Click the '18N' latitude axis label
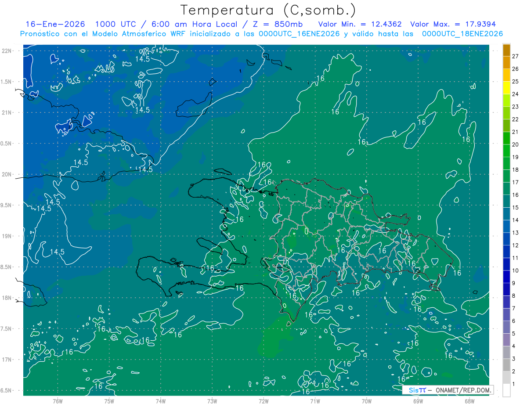527x407 pixels. coord(7,298)
